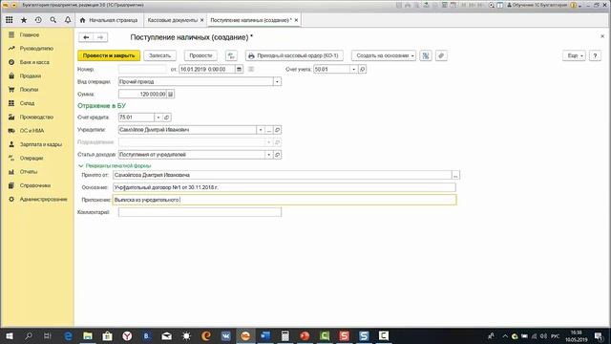Open the Учредители entry details icon
This screenshot has height=344, width=611.
pyautogui.click(x=278, y=130)
